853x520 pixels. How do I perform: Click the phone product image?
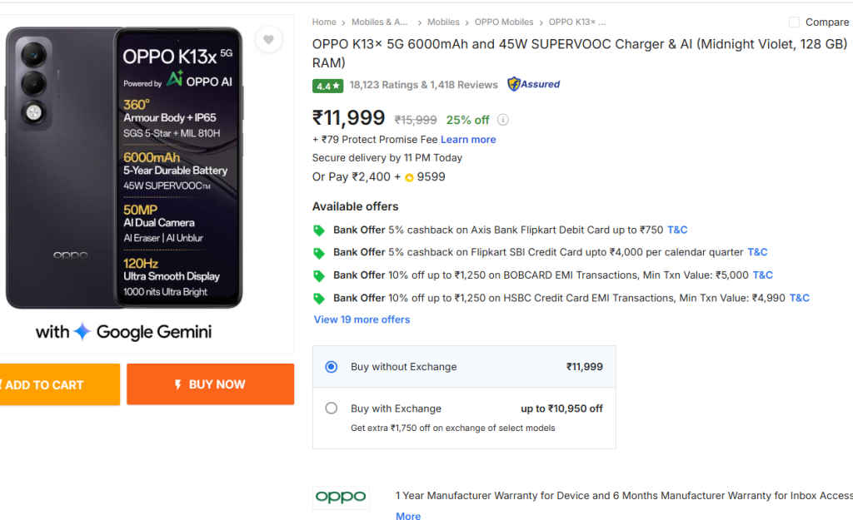pos(123,166)
